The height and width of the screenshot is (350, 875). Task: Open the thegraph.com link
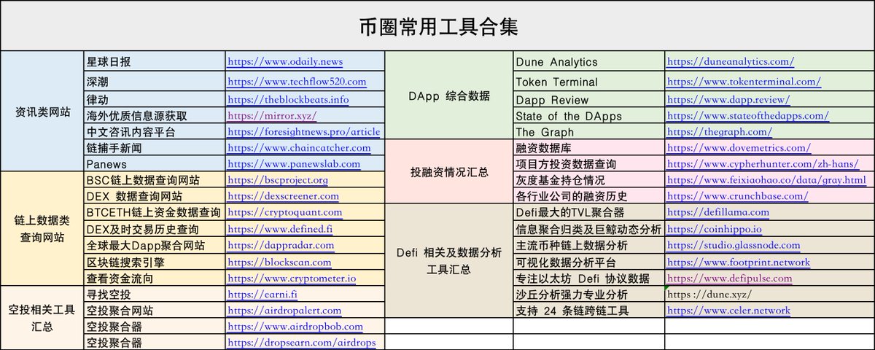tap(719, 132)
